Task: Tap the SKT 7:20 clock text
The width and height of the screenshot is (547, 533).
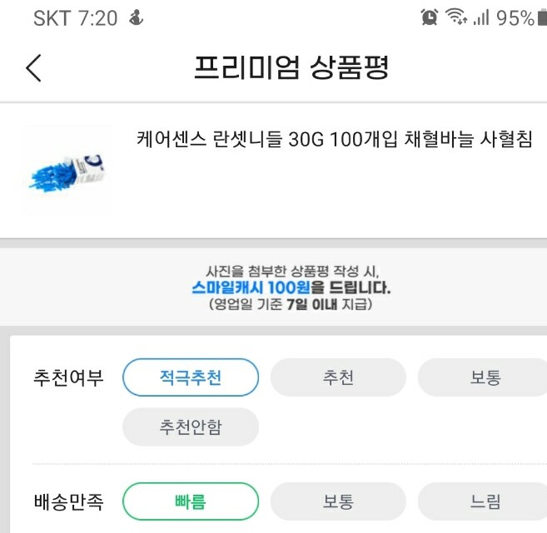Action: tap(76, 17)
